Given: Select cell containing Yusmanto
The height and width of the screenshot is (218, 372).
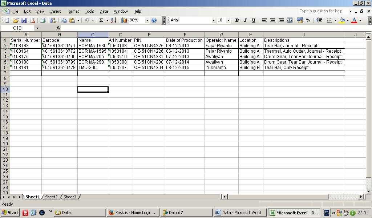Looking at the screenshot, I should pos(222,67).
